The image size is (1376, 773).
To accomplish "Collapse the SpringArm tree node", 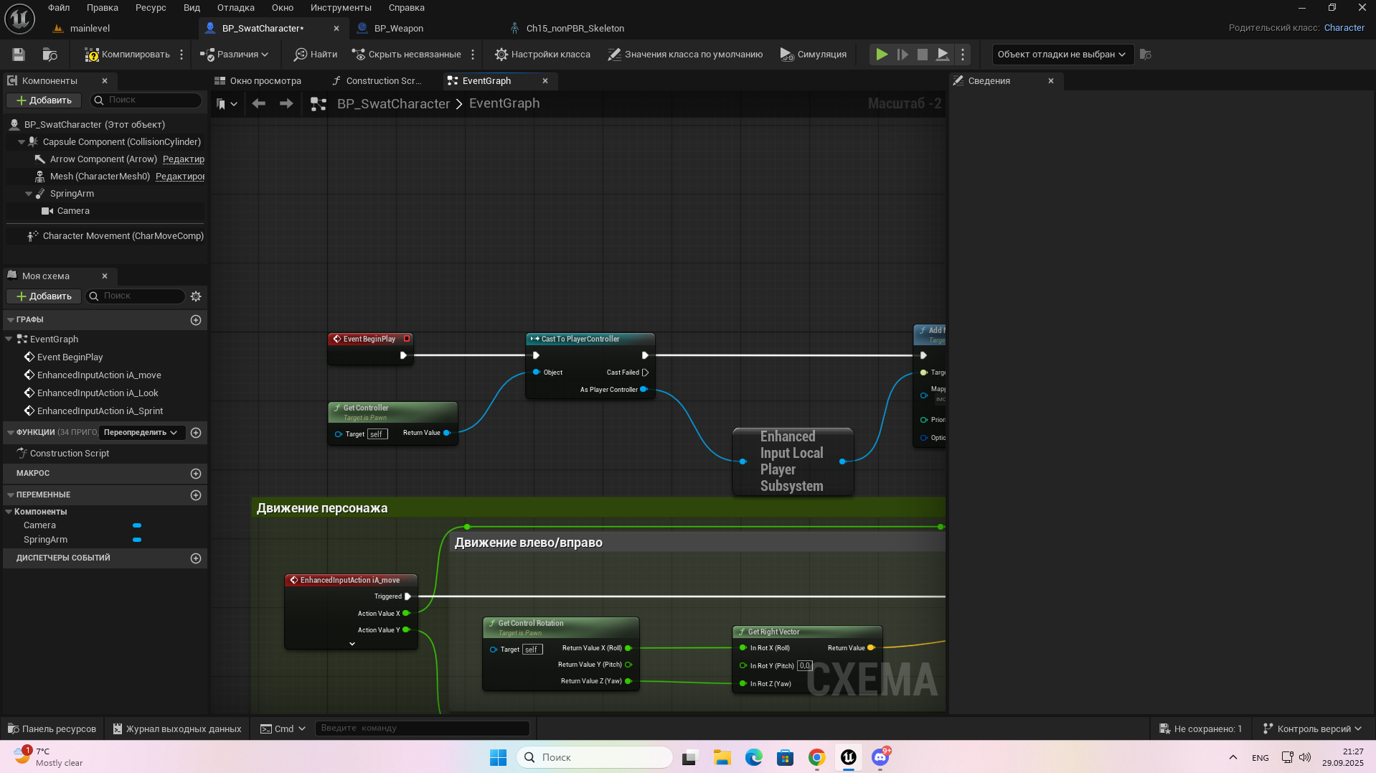I will (x=29, y=194).
